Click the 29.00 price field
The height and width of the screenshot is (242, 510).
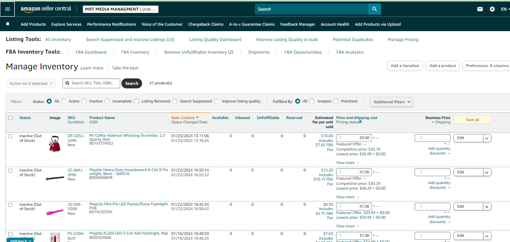[354, 138]
